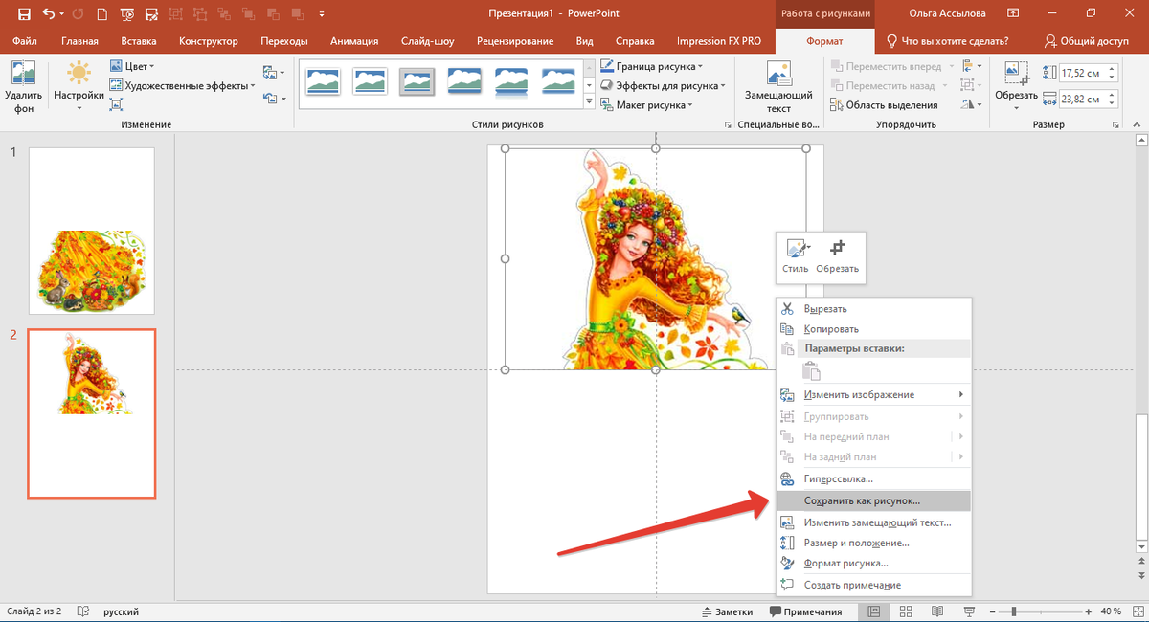The width and height of the screenshot is (1149, 622).
Task: Click the Save icon in quick access toolbar
Action: point(23,14)
